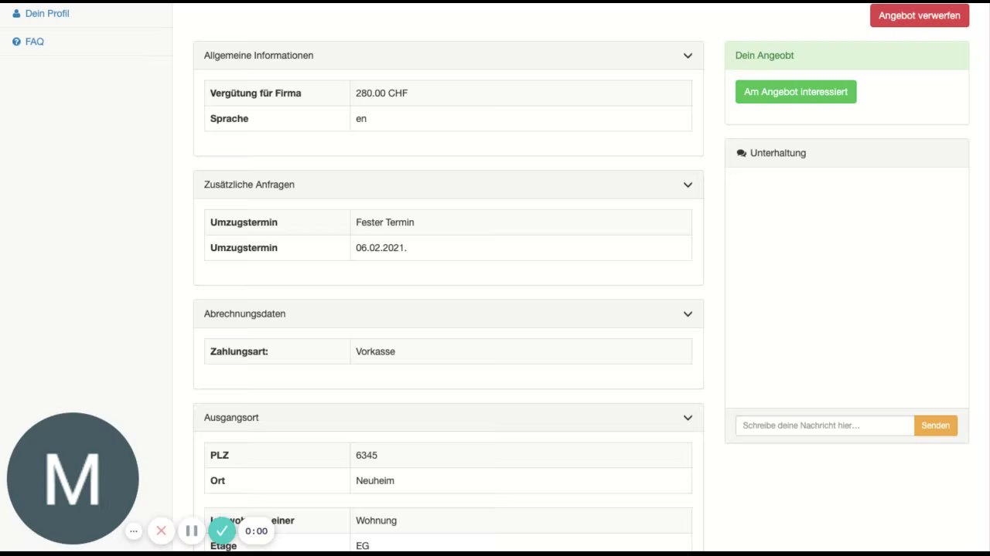Pause the screen recording

(x=192, y=531)
